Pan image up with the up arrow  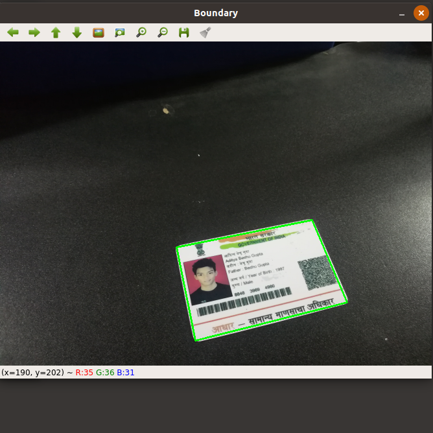tap(56, 32)
